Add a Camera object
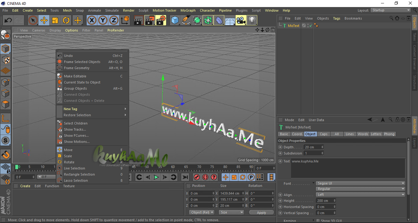This screenshot has height=223, width=418. 241,20
